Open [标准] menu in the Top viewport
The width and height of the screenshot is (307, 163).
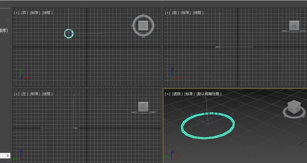(35, 13)
